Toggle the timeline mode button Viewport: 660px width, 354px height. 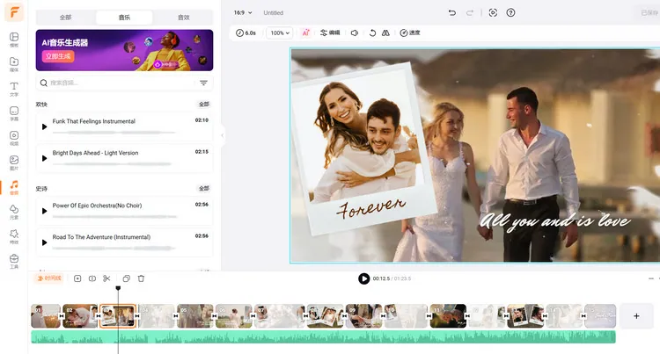click(x=49, y=278)
